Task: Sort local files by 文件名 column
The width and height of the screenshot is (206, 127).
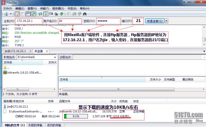Action: 23,62
